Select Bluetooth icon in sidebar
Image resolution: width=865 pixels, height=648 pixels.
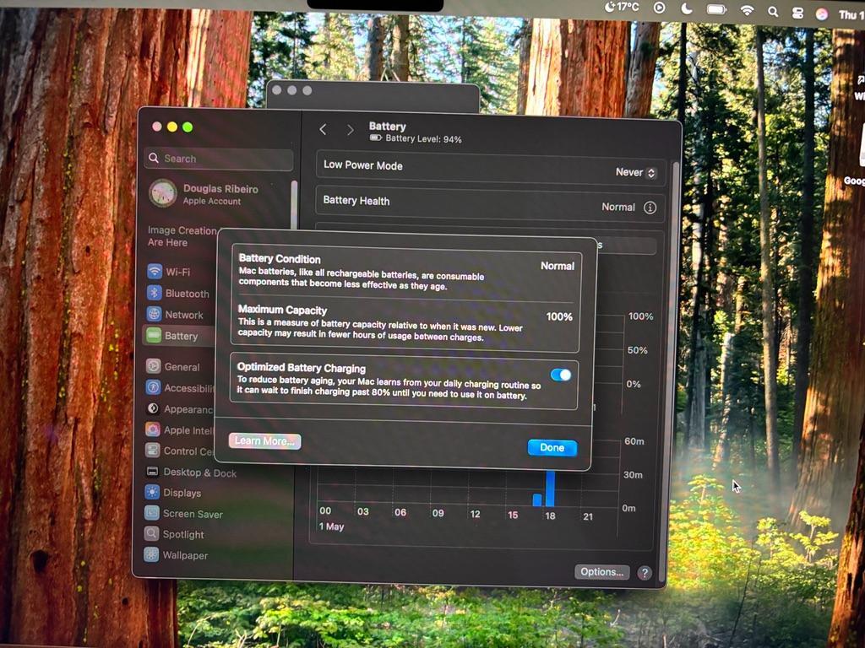155,293
